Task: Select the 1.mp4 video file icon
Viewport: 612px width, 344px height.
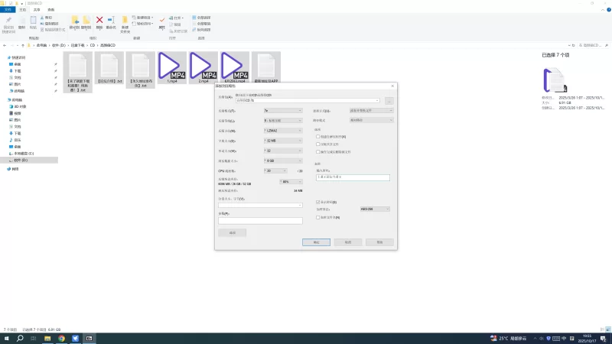Action: click(172, 67)
